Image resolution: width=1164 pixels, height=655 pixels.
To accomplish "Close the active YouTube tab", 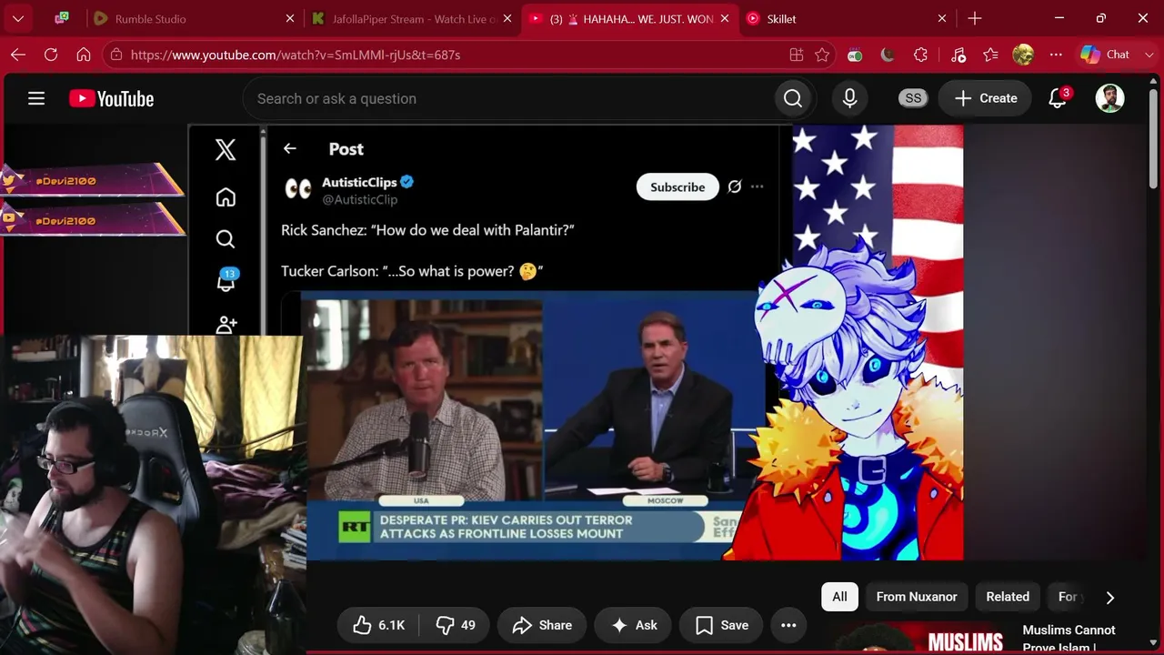I will tap(725, 18).
